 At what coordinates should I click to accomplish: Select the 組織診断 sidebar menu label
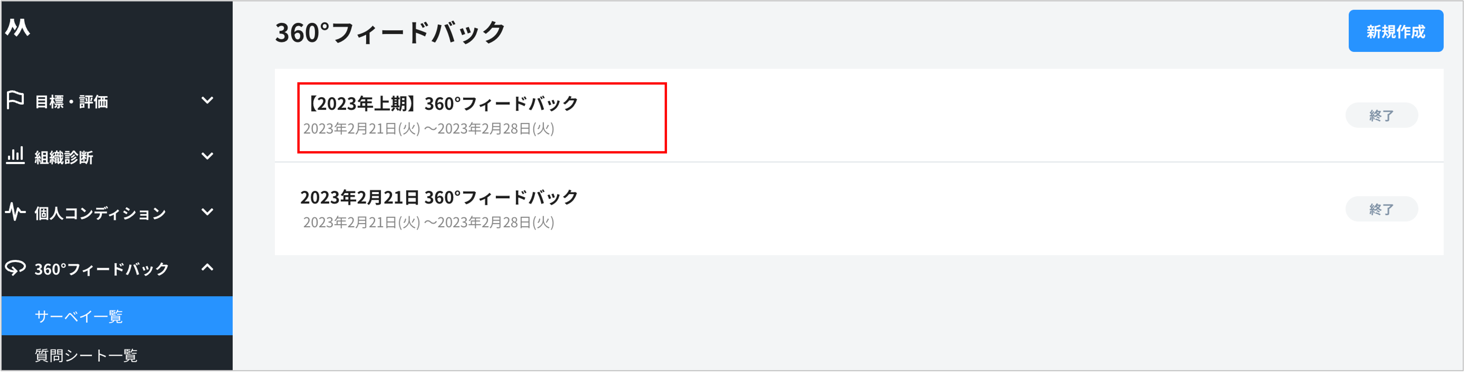[x=64, y=157]
